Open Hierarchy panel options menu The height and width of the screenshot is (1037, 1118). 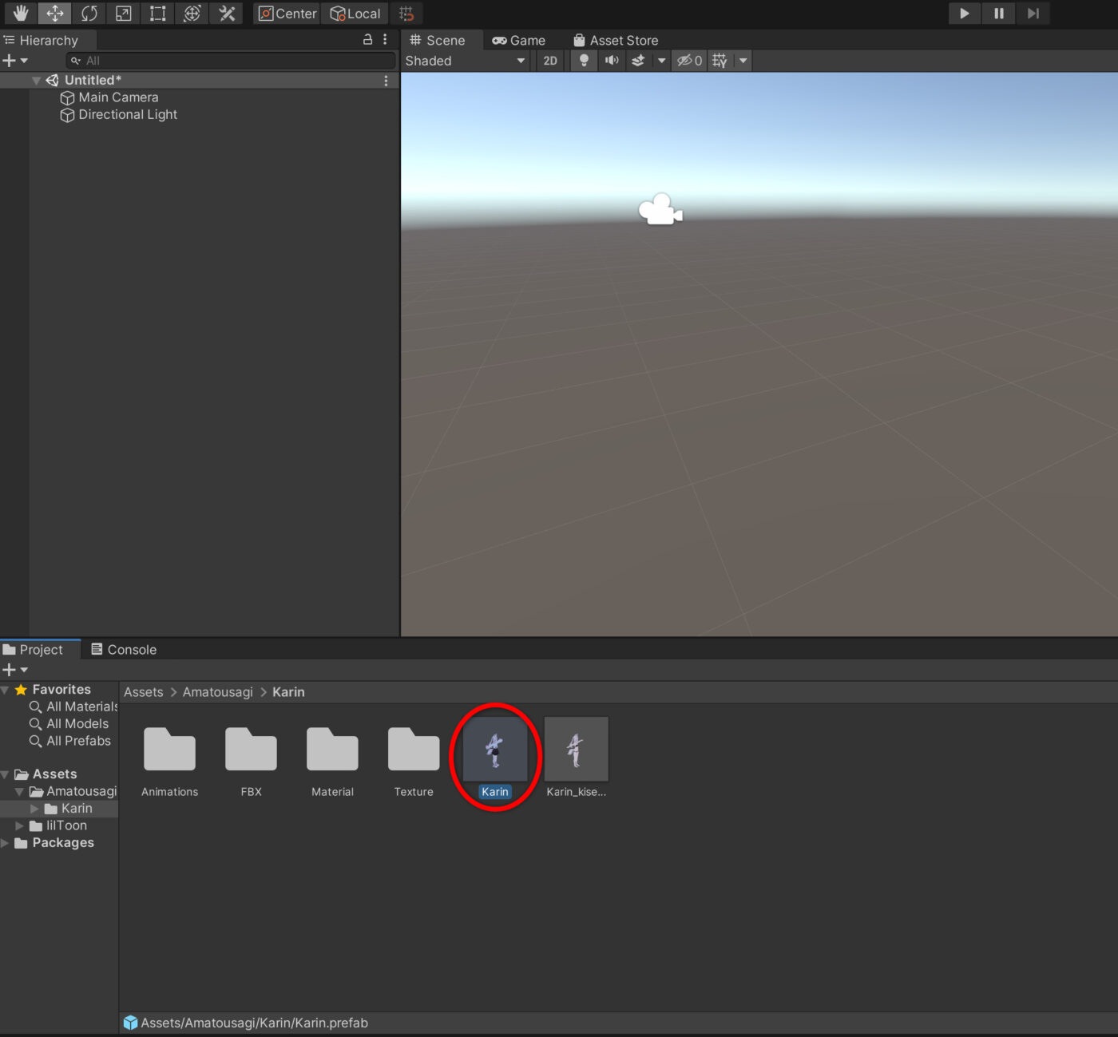point(385,39)
